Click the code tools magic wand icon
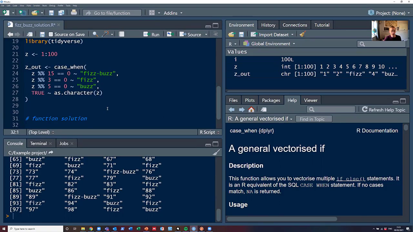Image resolution: width=413 pixels, height=232 pixels. pos(106,34)
